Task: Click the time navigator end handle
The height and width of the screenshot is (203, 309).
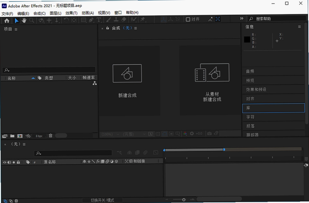Action: pos(224,150)
